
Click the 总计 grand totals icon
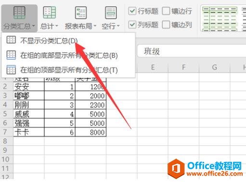[50, 13]
